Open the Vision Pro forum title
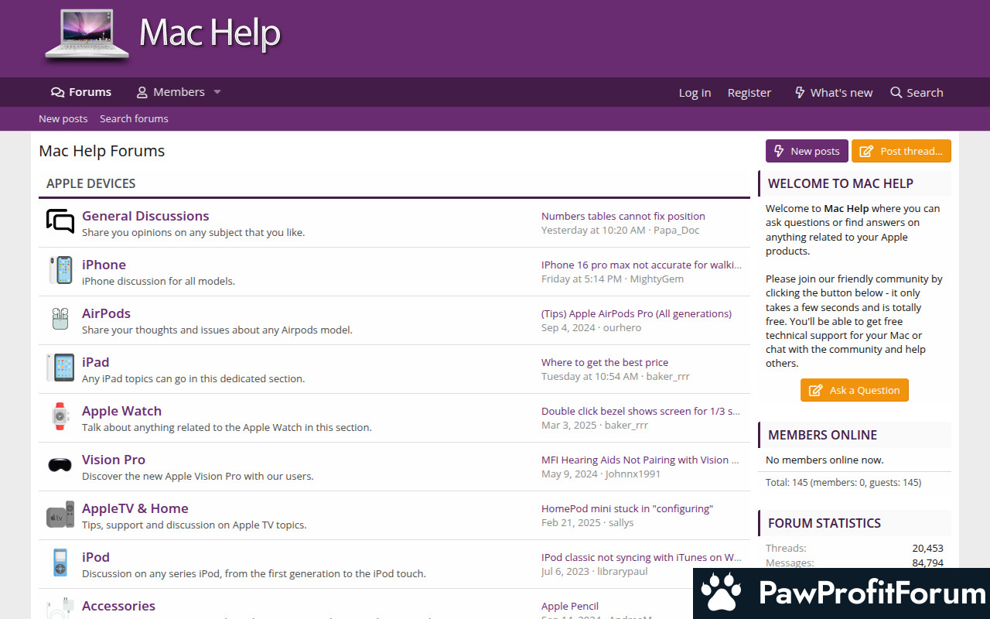Image resolution: width=990 pixels, height=619 pixels. [x=114, y=460]
